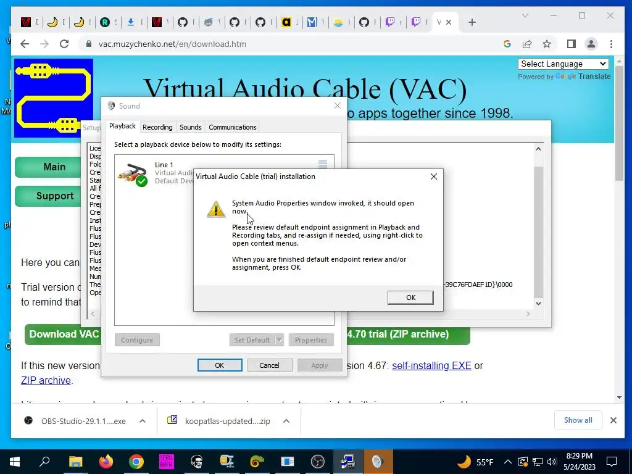Click the webpage vertical scrollbar thumb
Viewport: 632px width, 474px height.
pyautogui.click(x=619, y=123)
